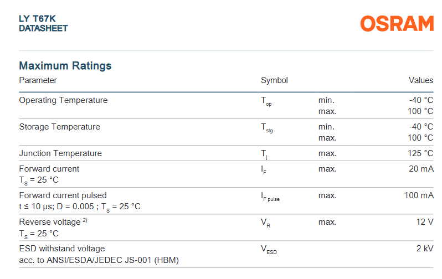The width and height of the screenshot is (442, 279).
Task: Click the I F pulse symbol
Action: coord(270,197)
